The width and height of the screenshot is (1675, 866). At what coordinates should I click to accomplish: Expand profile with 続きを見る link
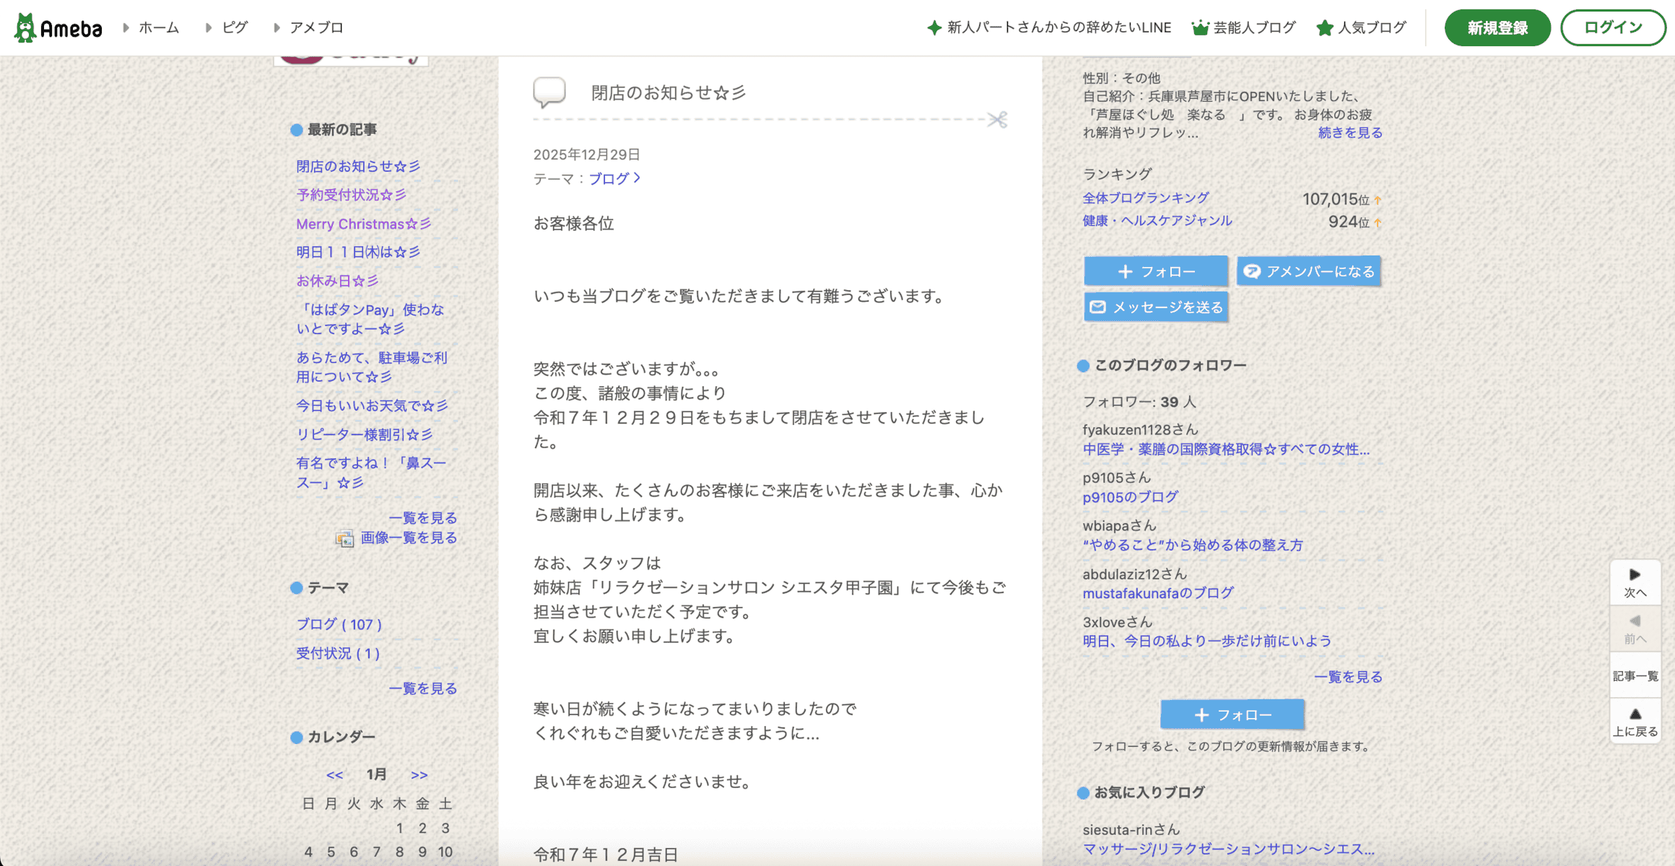(1349, 133)
